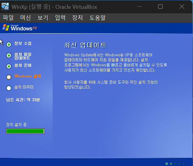193x166 pixels.
Task: Click the Windows 설치 orange label
Action: coord(28,76)
